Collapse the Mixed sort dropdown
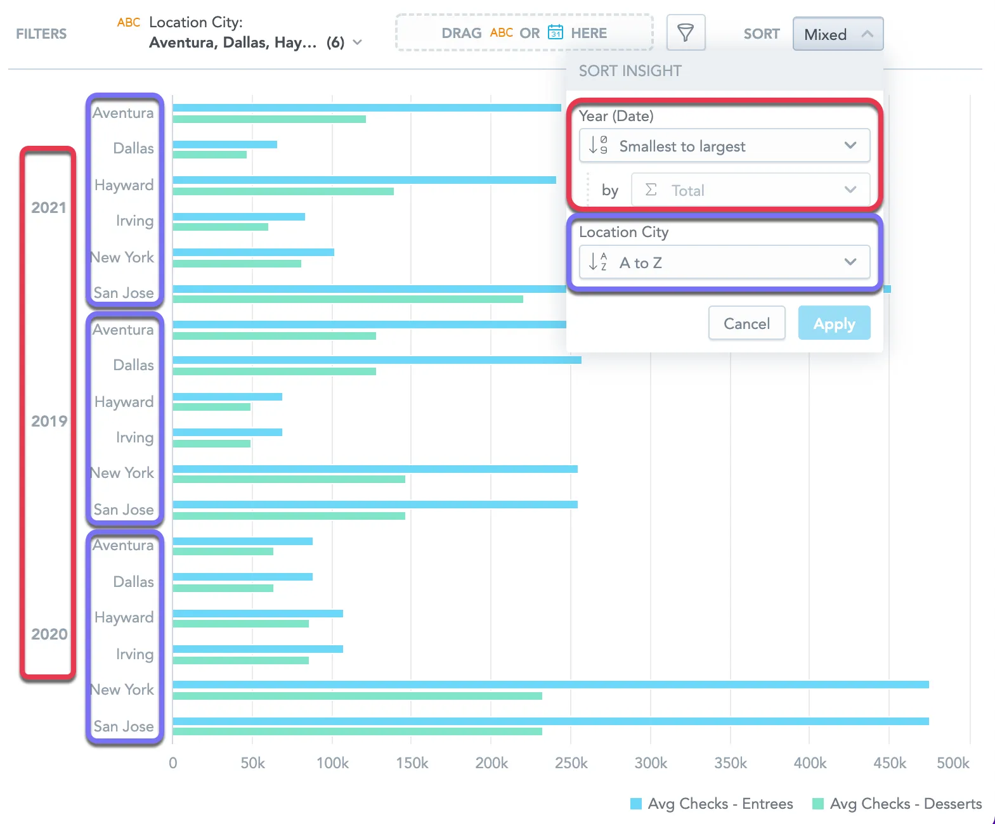The height and width of the screenshot is (824, 995). click(x=838, y=34)
